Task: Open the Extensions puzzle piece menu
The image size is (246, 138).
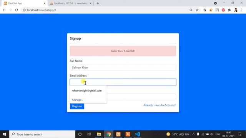Action: [229, 10]
